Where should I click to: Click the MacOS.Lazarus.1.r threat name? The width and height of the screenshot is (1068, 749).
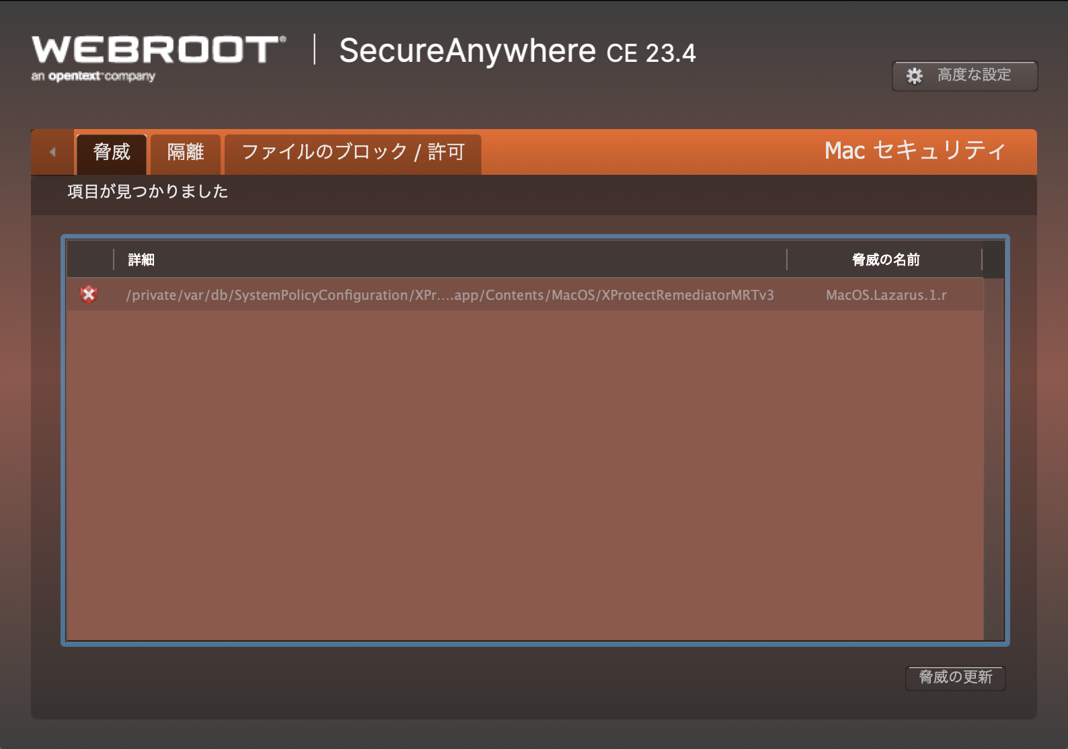(x=886, y=295)
